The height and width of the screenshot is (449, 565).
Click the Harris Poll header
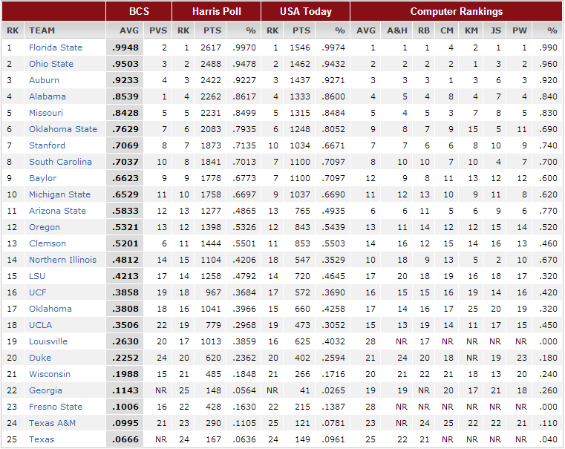tap(216, 11)
